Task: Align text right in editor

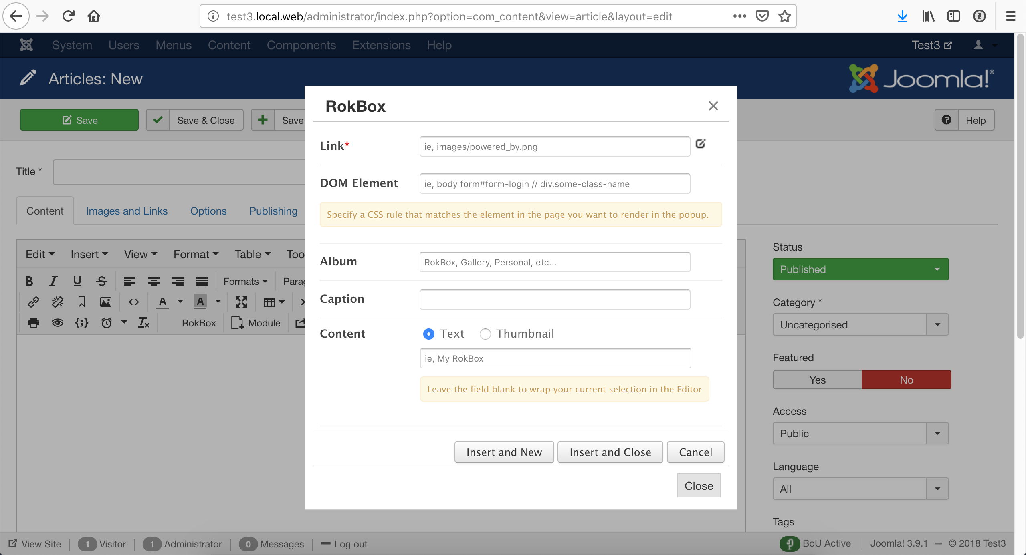Action: pos(178,281)
